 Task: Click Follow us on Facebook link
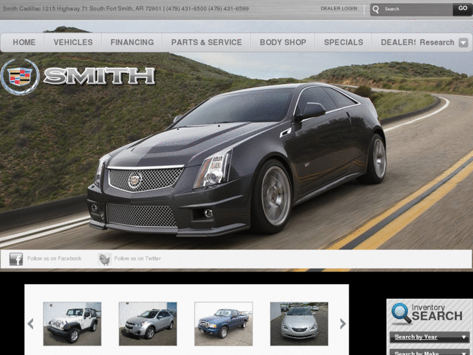(54, 259)
